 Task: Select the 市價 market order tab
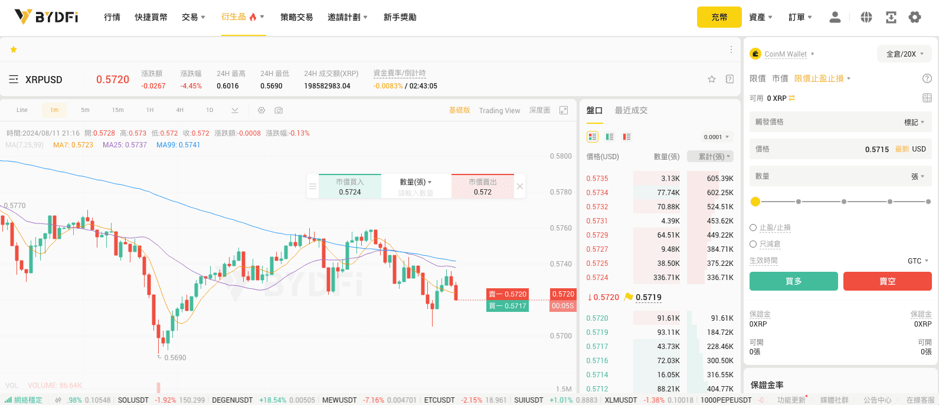click(780, 78)
